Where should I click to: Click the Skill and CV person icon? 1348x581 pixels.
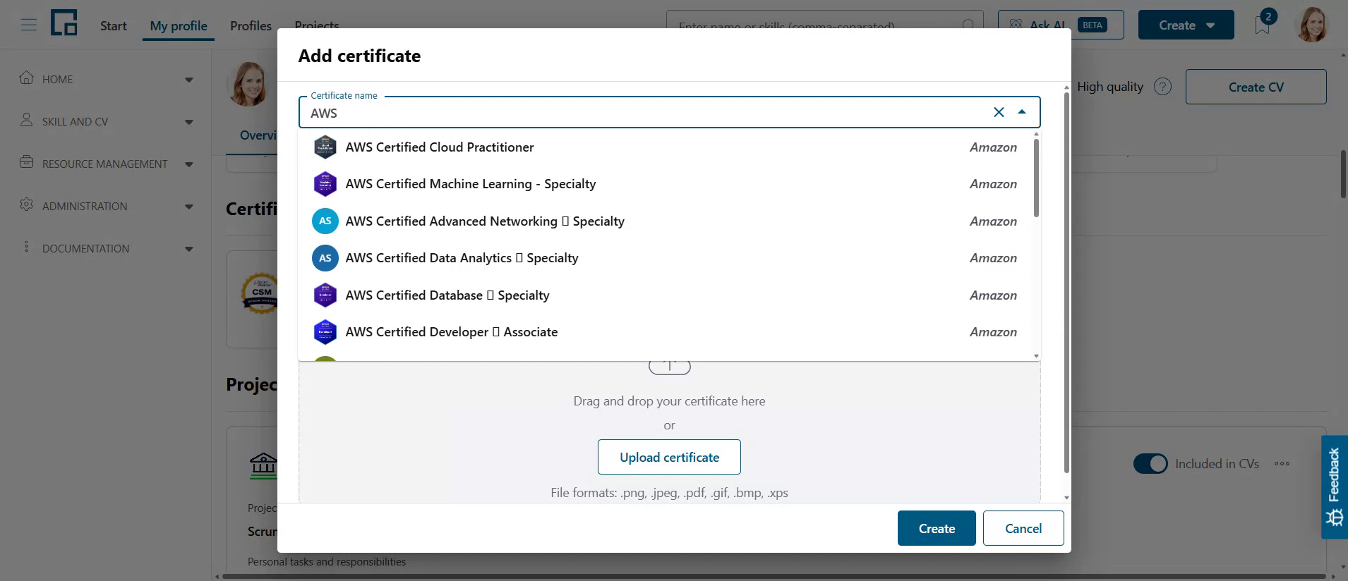pos(27,120)
